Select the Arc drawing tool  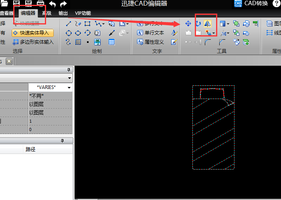click(x=87, y=33)
